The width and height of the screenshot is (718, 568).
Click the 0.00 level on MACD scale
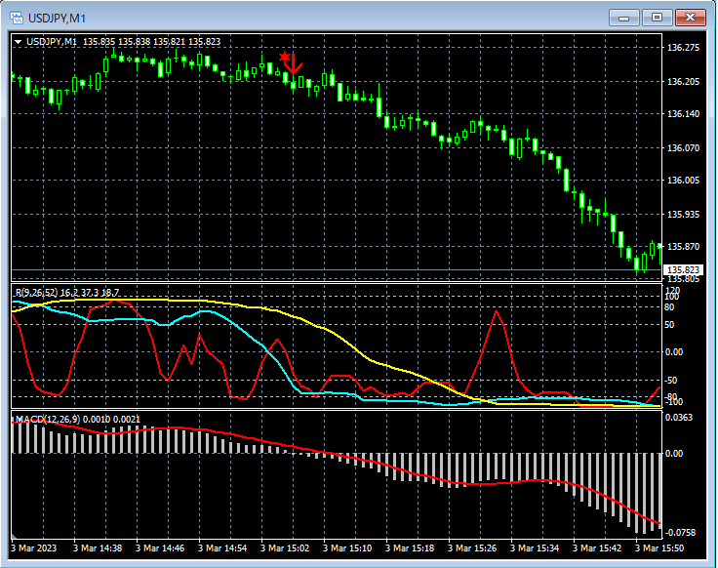point(674,454)
